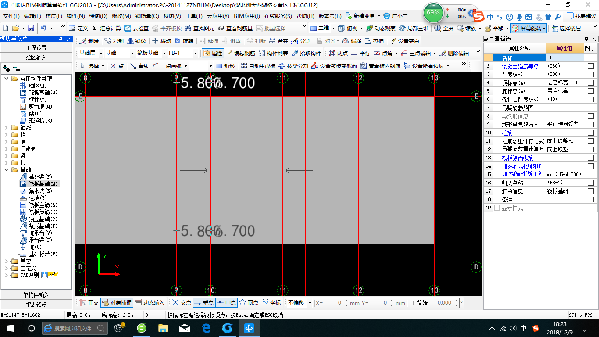Screen dimensions: 599x337
Task: Click 全屏 full screen view
Action: click(x=443, y=28)
